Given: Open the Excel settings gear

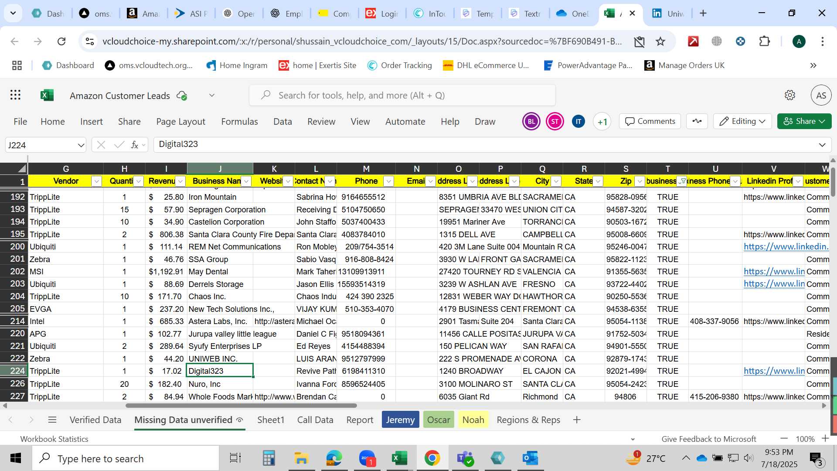Looking at the screenshot, I should (x=789, y=95).
